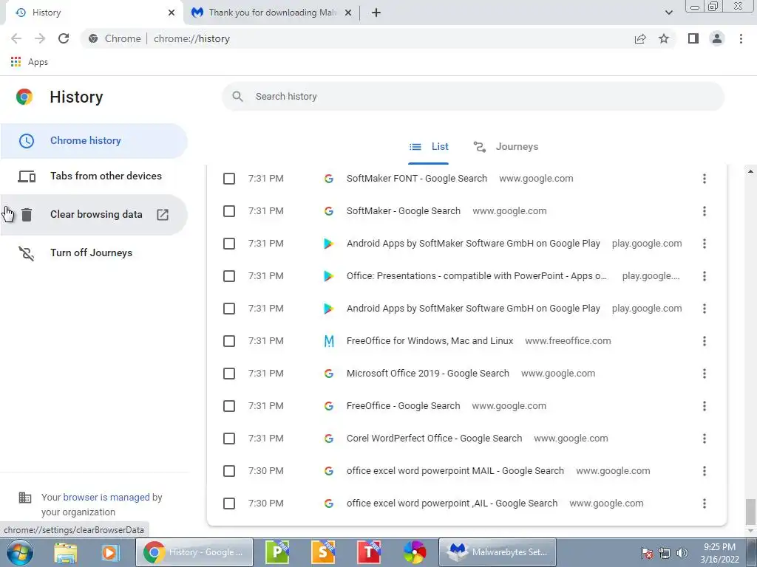Open actions menu for FreeOffice for Windows entry

tap(705, 341)
